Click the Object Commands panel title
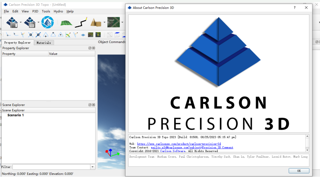Screen dimensions: 320x177 pos(112,42)
